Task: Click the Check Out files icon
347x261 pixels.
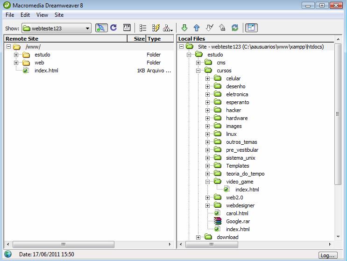Action: 209,28
